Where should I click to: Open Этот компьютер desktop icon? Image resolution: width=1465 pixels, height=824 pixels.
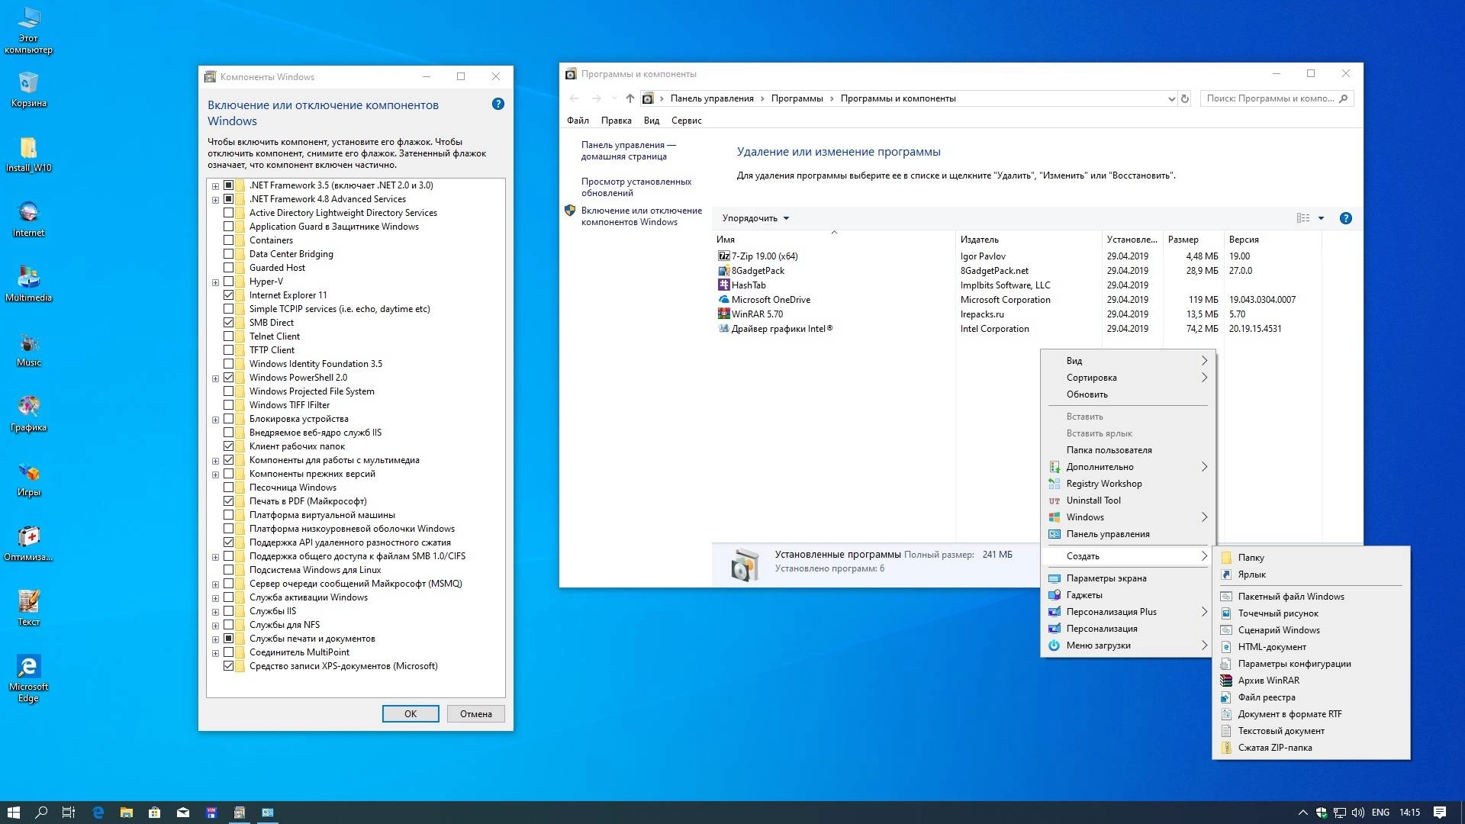[x=28, y=31]
